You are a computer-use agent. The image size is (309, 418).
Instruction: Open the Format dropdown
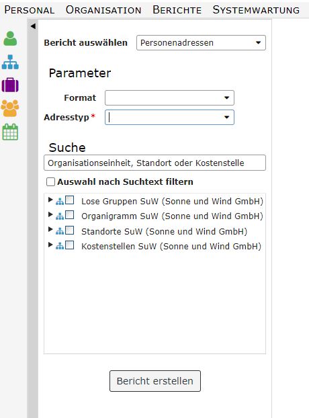coord(169,98)
